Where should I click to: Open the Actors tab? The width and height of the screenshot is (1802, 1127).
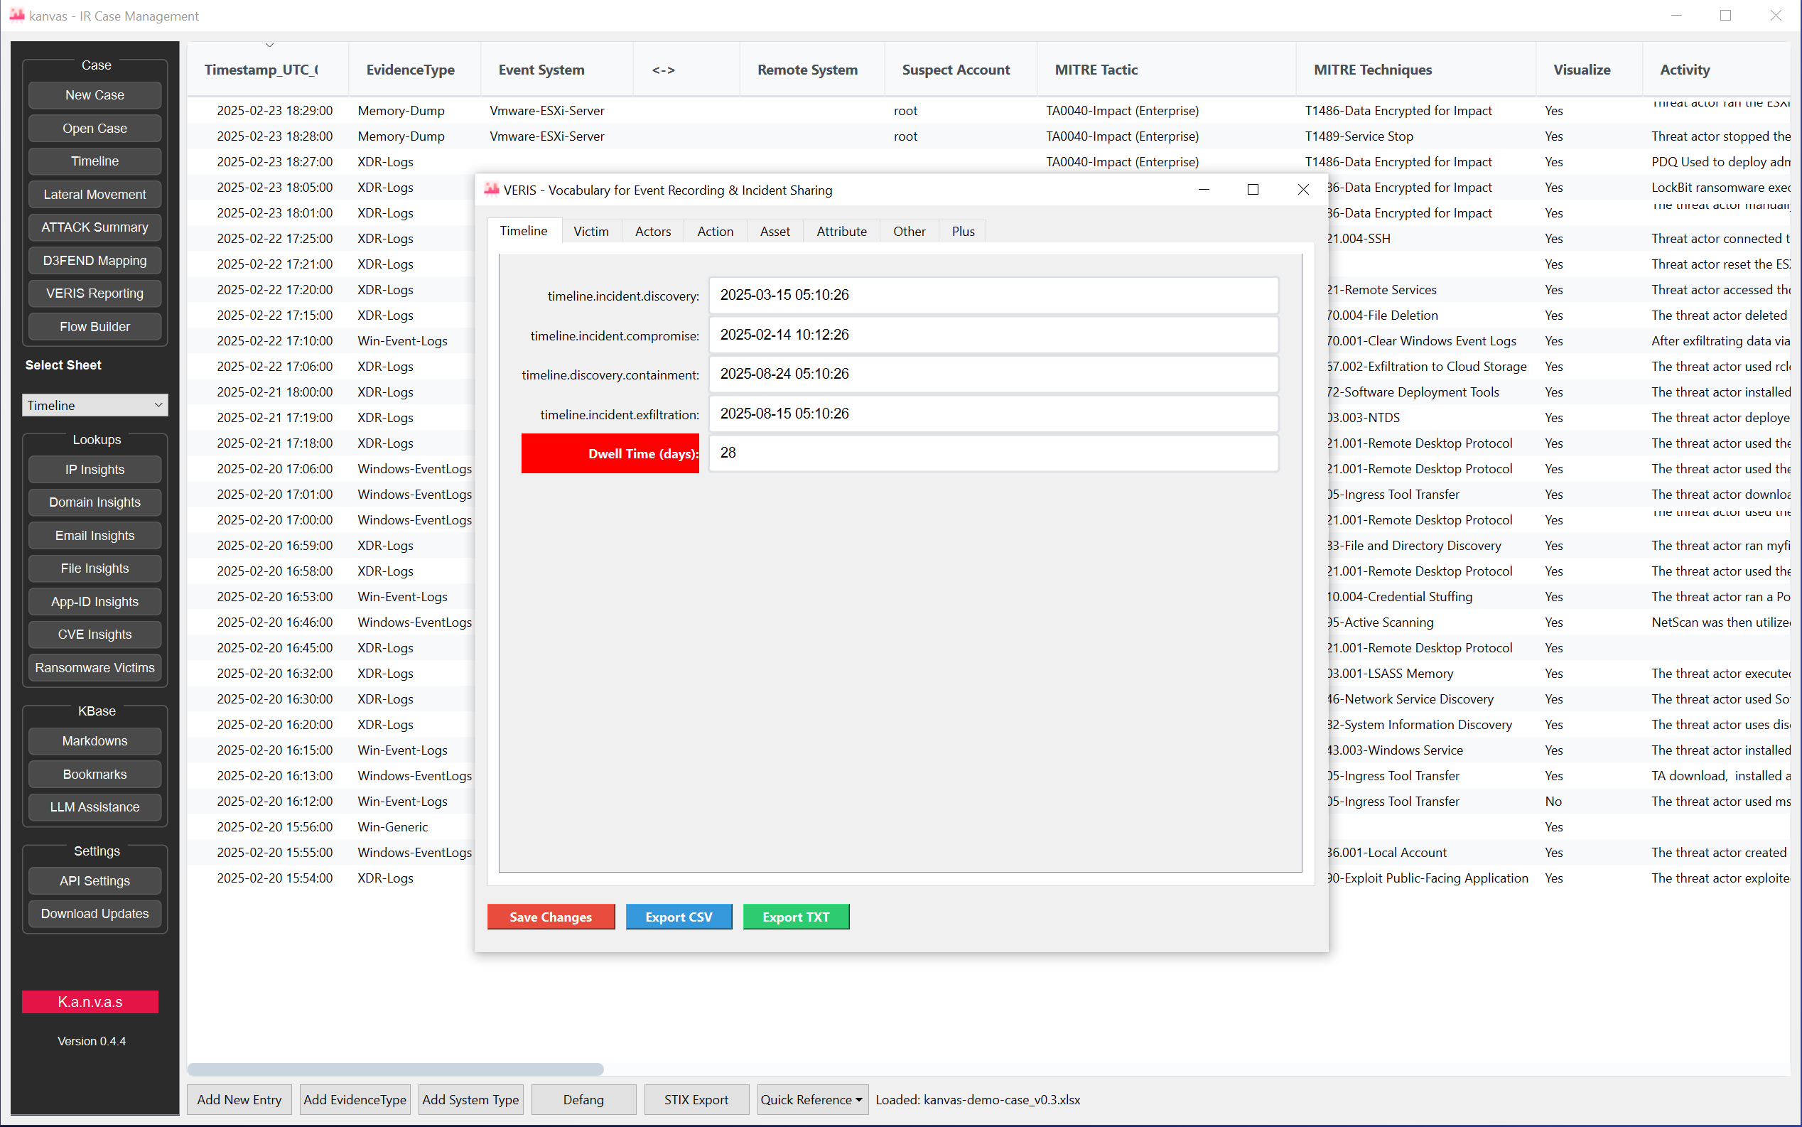tap(652, 231)
